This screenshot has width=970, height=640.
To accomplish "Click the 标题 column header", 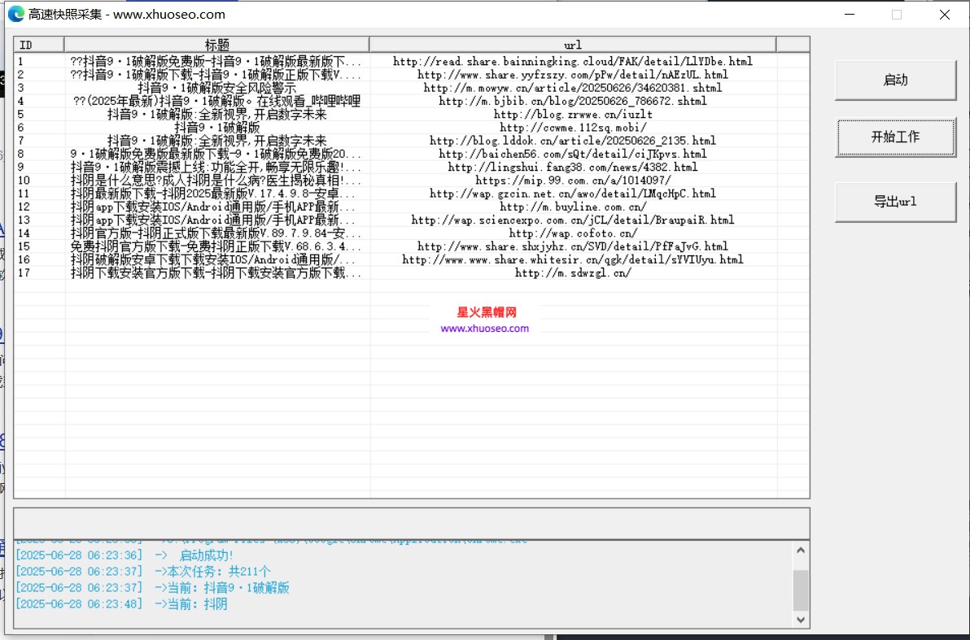I will point(217,45).
